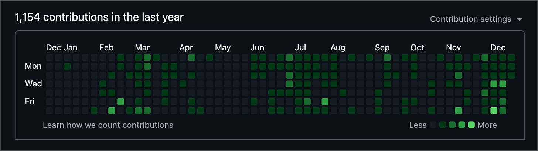Click the Mon weekday row label
This screenshot has width=538, height=151.
click(x=33, y=66)
